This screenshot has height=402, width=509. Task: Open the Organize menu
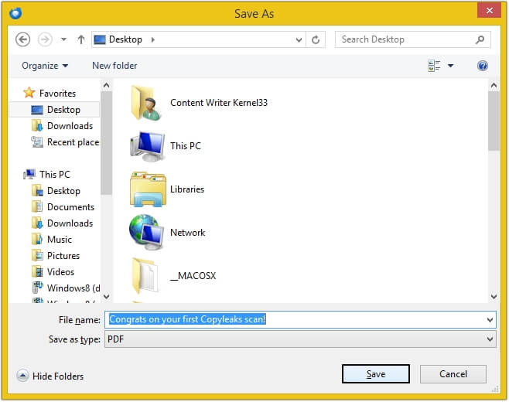click(45, 66)
